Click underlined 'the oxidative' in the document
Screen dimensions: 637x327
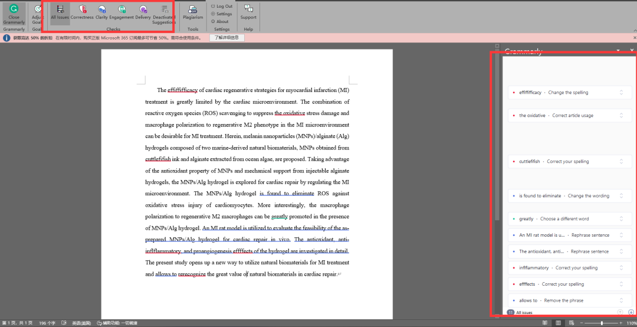point(290,113)
